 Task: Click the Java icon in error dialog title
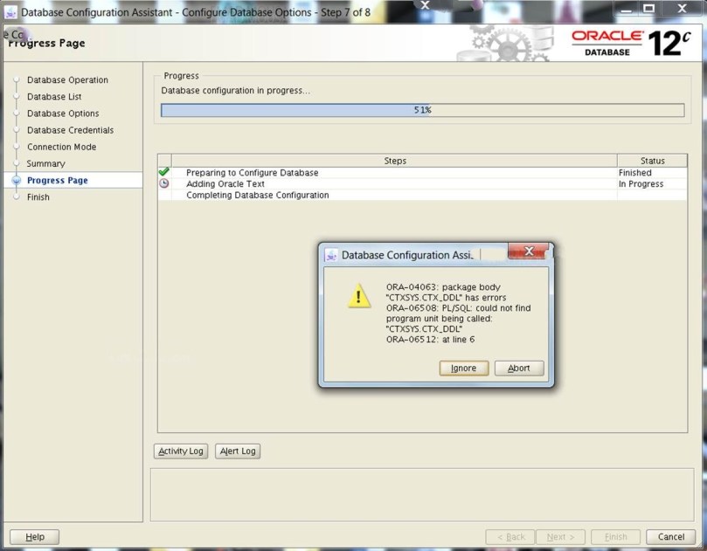[331, 256]
